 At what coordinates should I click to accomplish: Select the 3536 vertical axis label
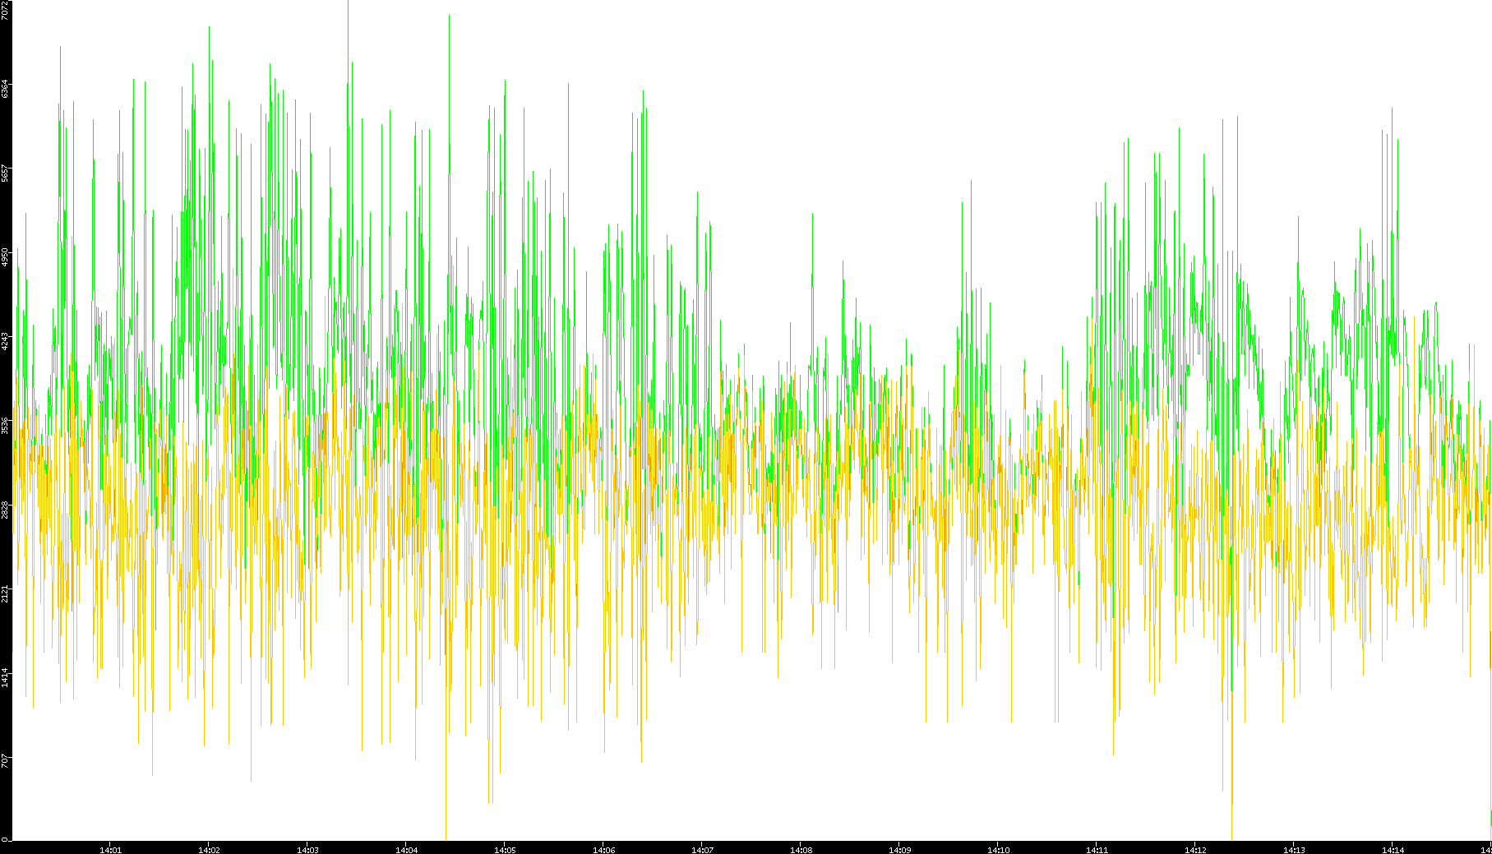tap(6, 424)
